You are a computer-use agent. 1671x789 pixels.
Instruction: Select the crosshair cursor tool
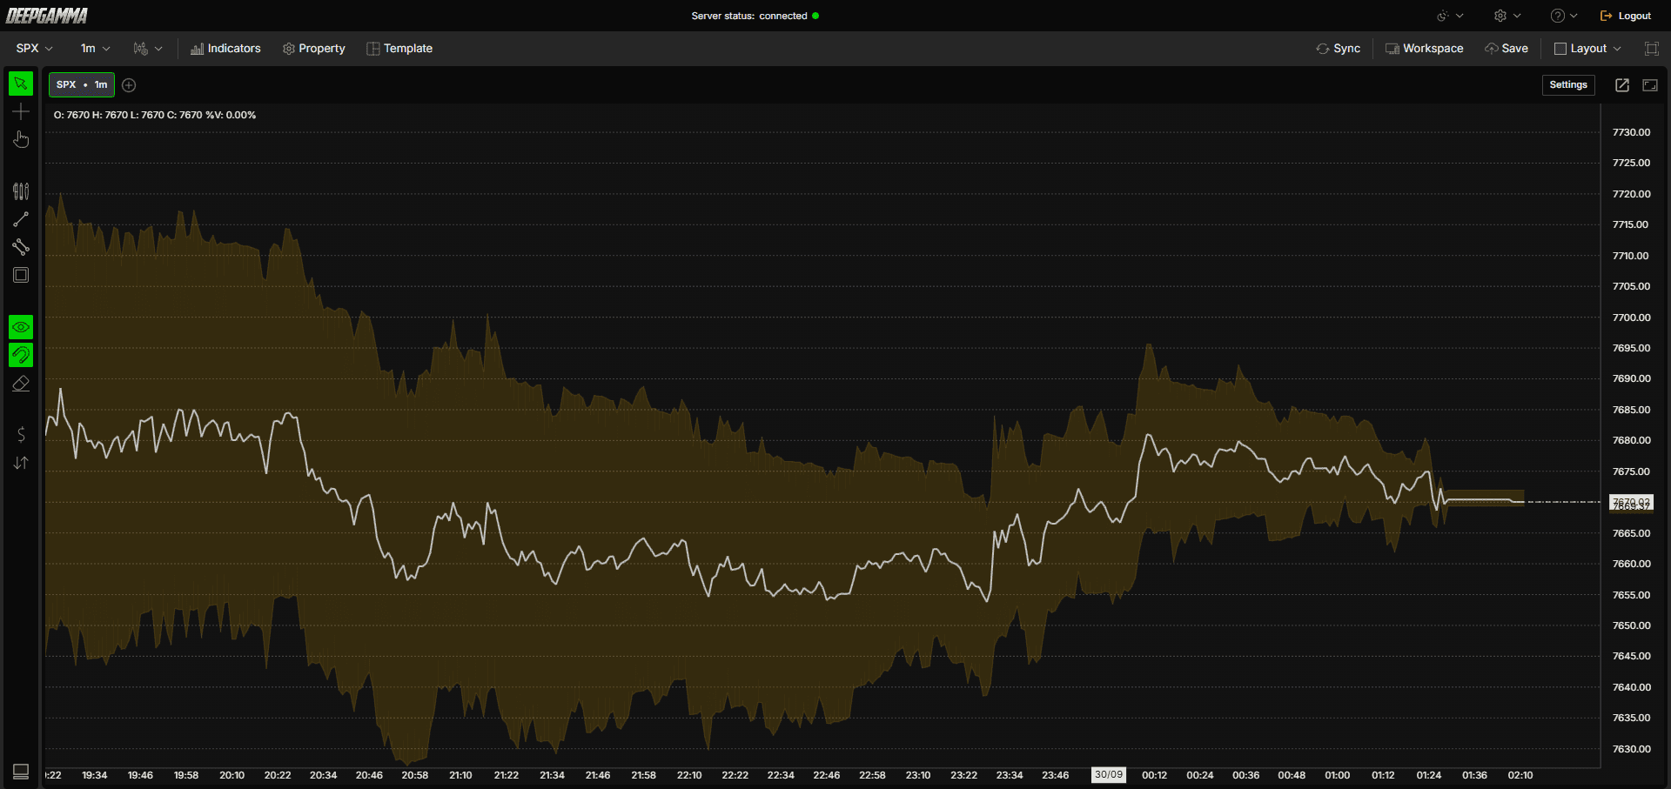click(21, 111)
